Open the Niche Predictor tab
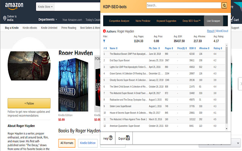The height and width of the screenshot is (151, 242). 143,21
